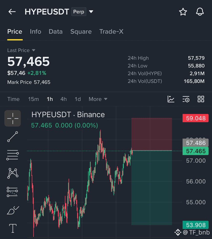Viewport: 212px width, 239px height.
Task: Click the $57,46 dollar price text
Action: (x=16, y=73)
